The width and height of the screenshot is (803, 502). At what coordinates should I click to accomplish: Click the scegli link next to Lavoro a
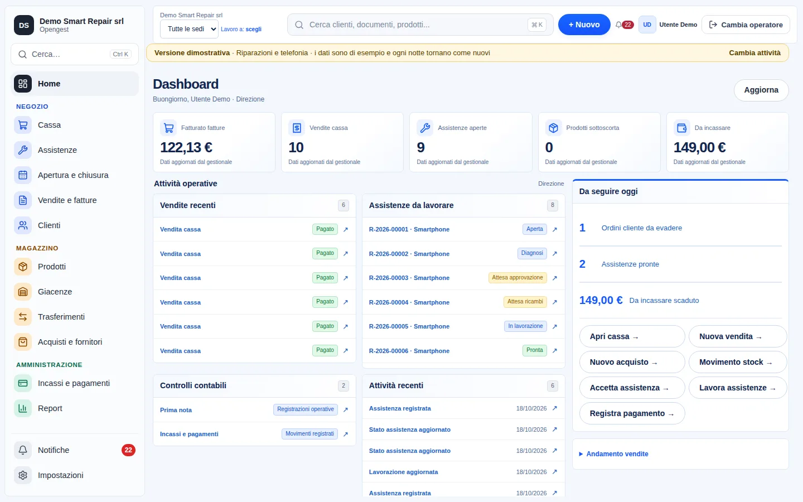[253, 29]
